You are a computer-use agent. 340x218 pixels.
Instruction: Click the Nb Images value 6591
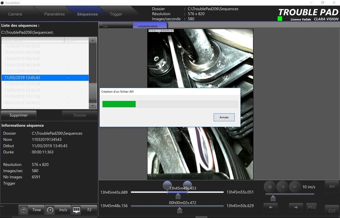pos(36,177)
